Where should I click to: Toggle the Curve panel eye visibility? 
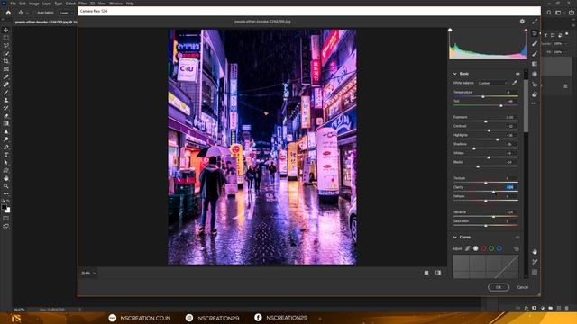pyautogui.click(x=517, y=238)
